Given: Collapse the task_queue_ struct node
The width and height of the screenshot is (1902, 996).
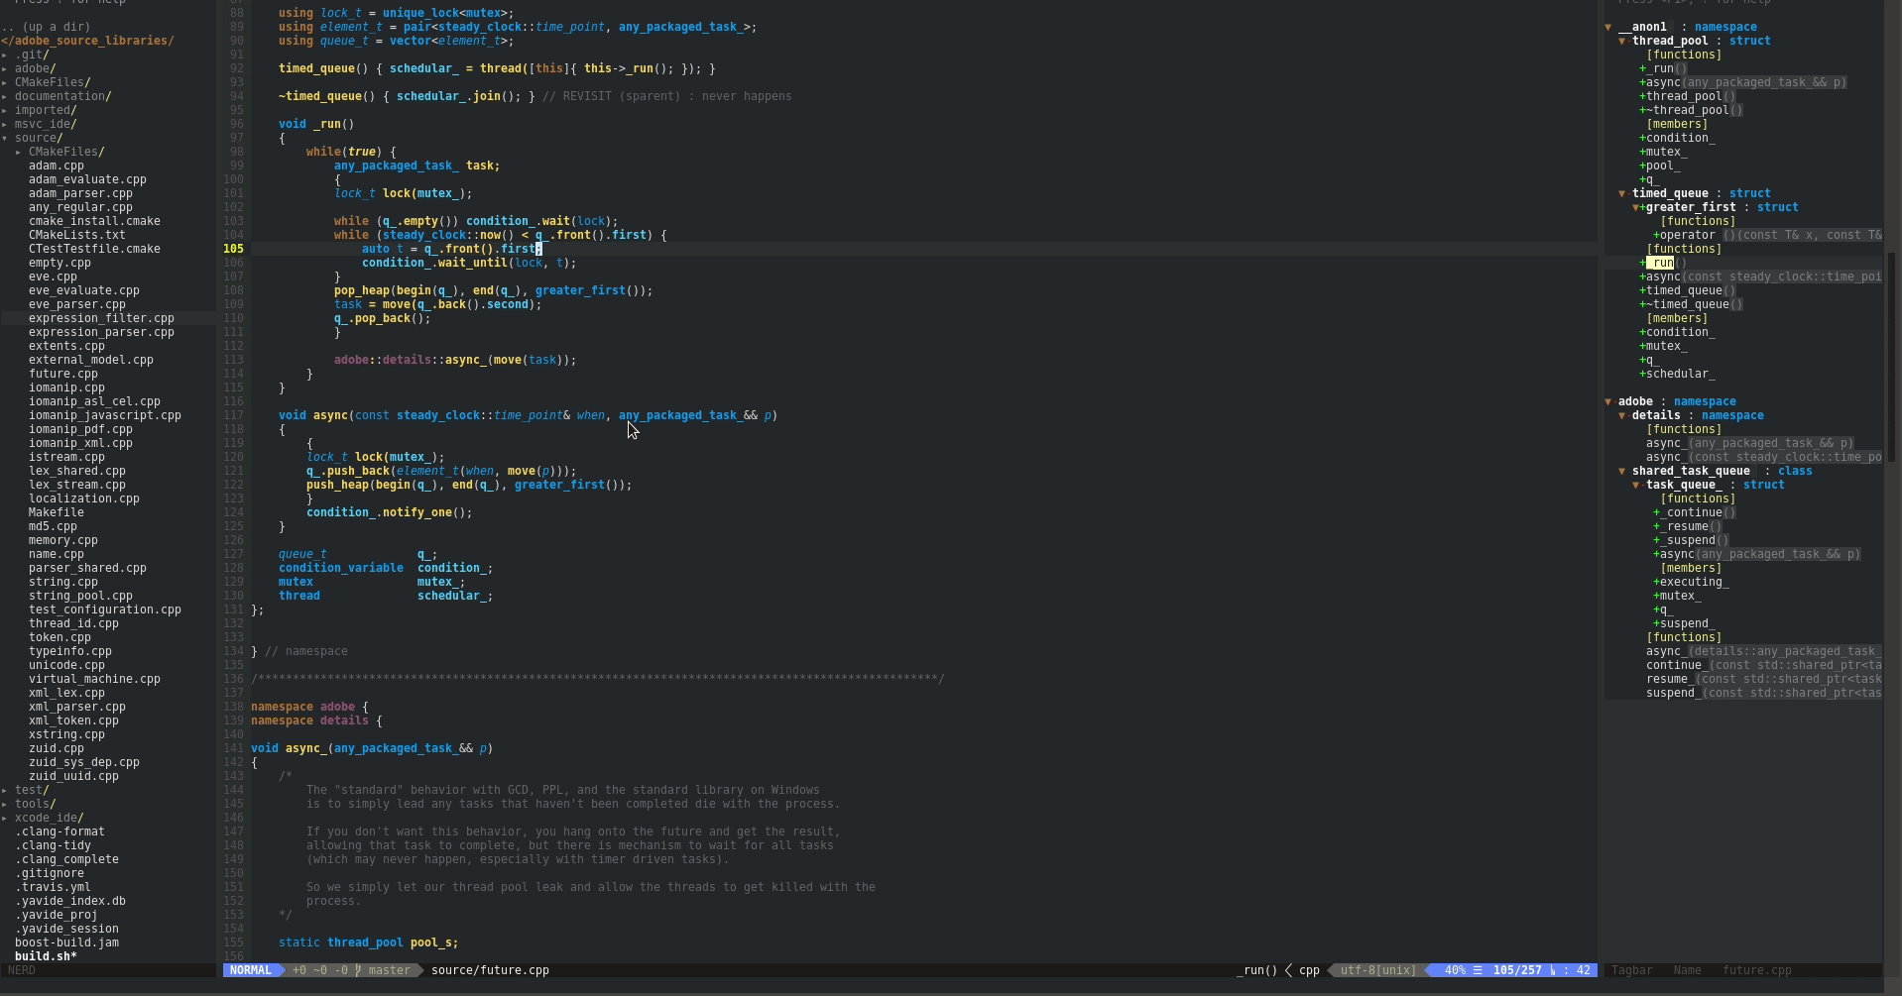Looking at the screenshot, I should click(x=1636, y=485).
